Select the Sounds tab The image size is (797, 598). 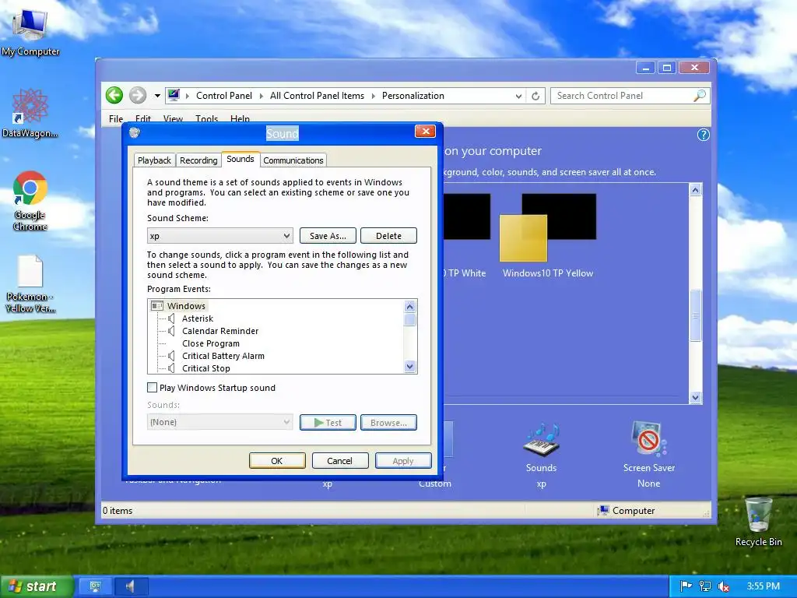[241, 159]
